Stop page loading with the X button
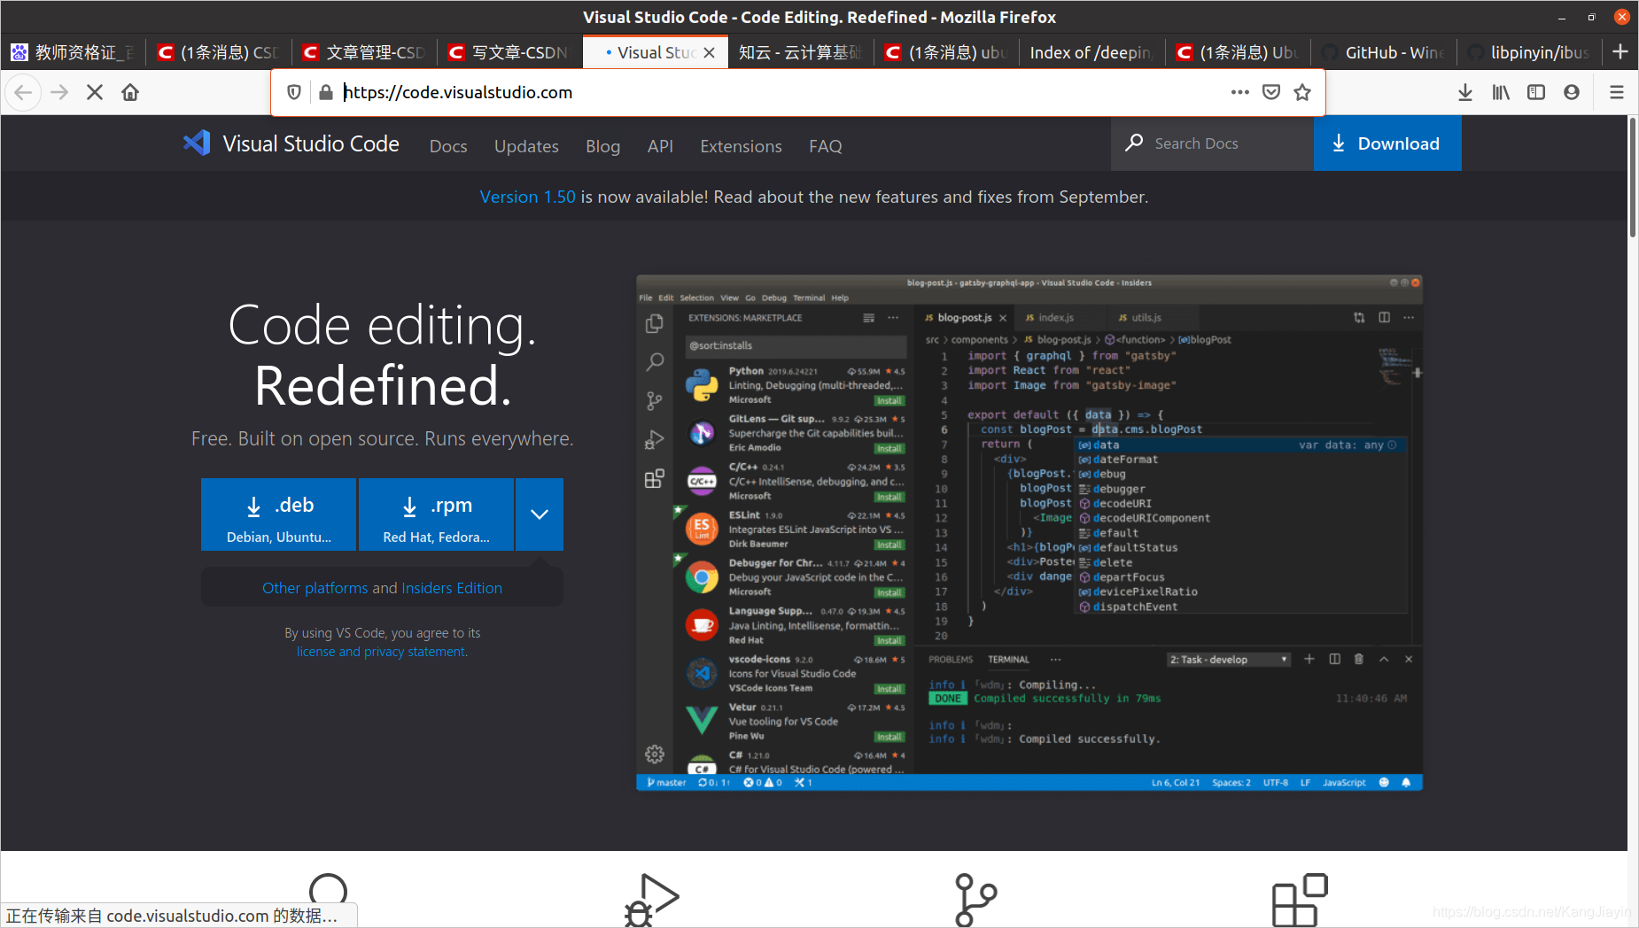 coord(95,92)
